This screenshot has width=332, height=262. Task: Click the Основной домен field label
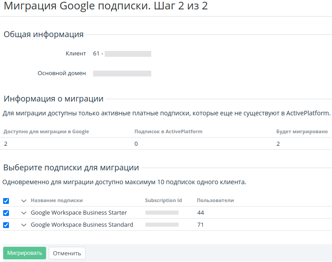pyautogui.click(x=62, y=73)
